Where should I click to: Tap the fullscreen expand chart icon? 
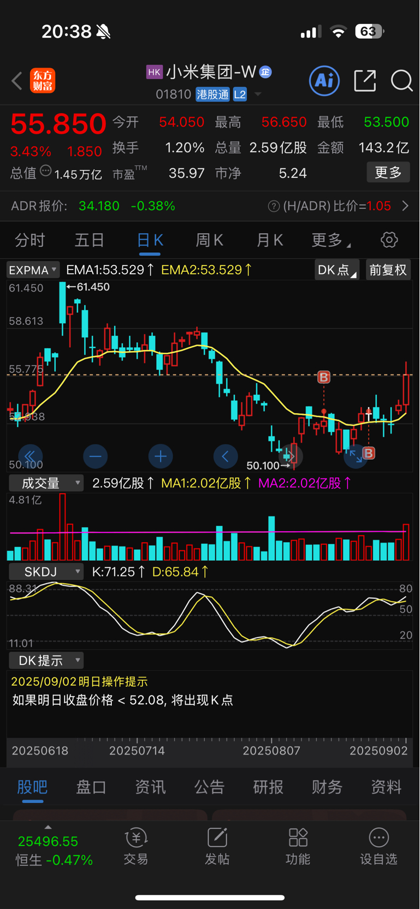(356, 456)
